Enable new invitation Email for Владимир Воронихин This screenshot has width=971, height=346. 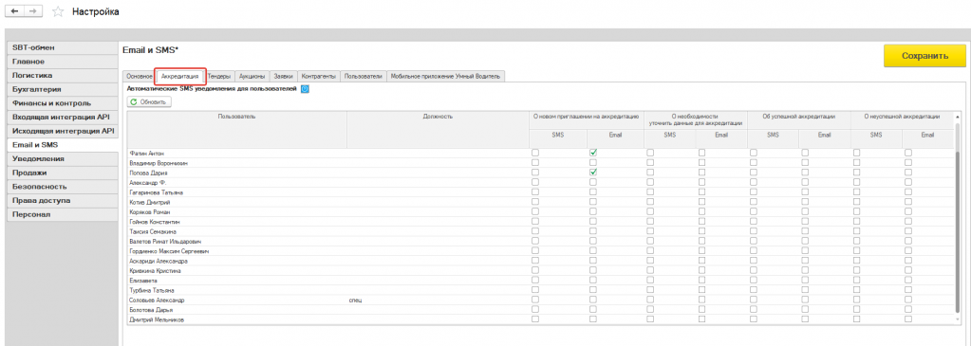point(593,162)
